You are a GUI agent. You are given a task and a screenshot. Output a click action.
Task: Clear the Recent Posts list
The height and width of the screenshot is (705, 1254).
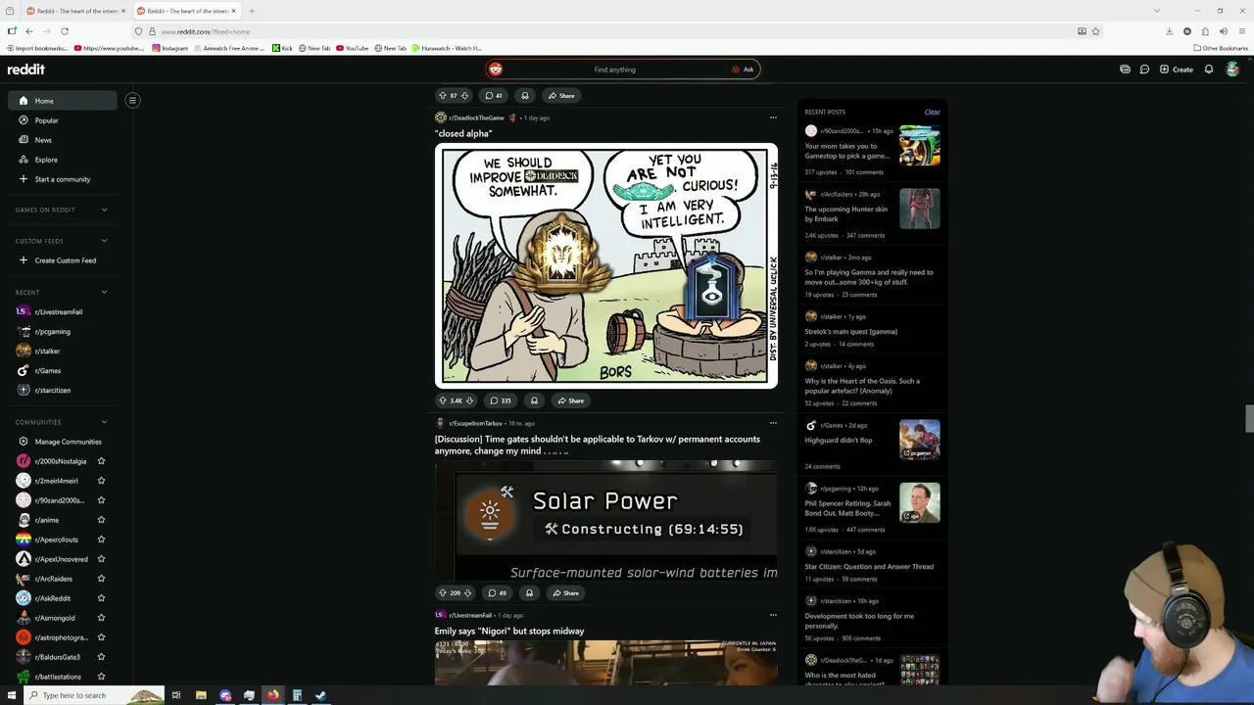click(x=932, y=112)
